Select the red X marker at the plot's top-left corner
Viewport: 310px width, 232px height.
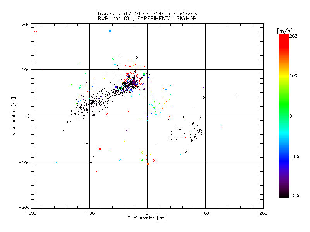pyautogui.click(x=36, y=32)
